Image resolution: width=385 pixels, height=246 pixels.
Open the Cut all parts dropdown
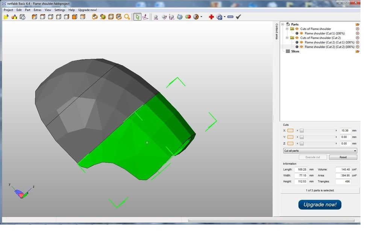point(320,151)
